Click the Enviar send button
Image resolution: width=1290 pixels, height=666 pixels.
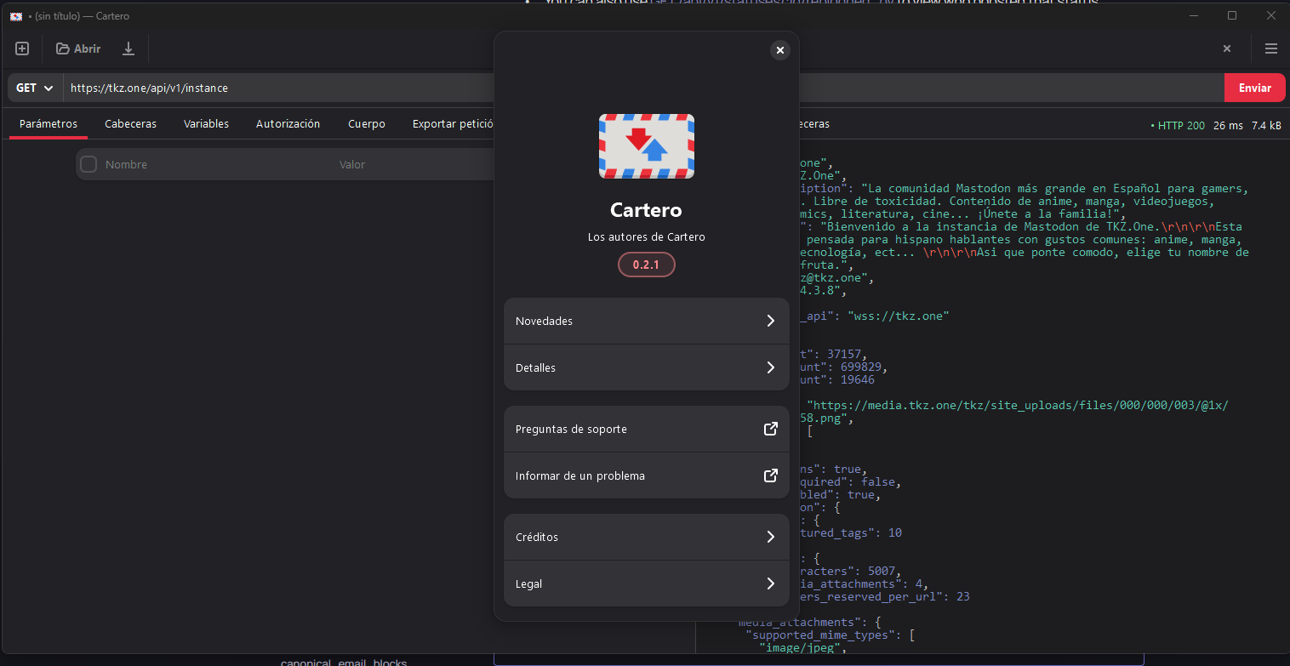[1254, 88]
